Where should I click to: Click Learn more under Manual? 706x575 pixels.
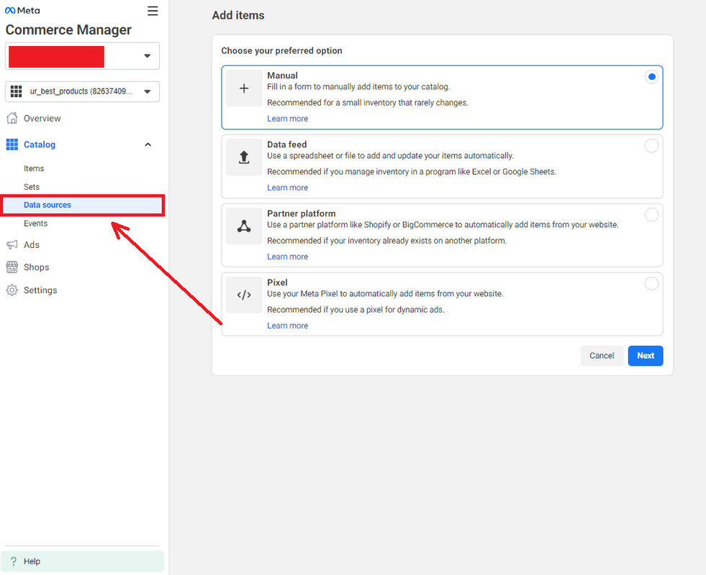click(x=287, y=119)
